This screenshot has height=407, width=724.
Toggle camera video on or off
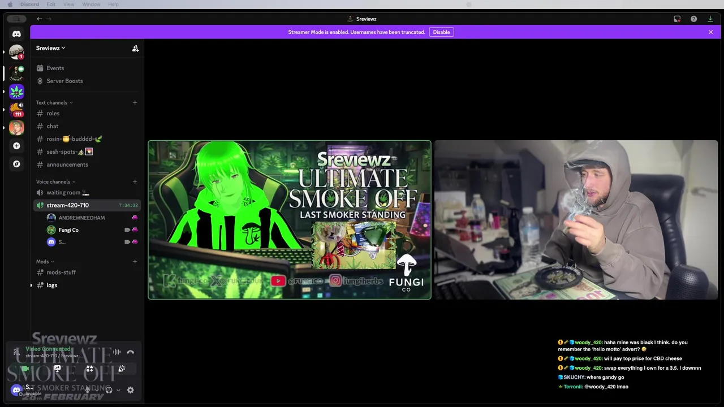point(25,369)
